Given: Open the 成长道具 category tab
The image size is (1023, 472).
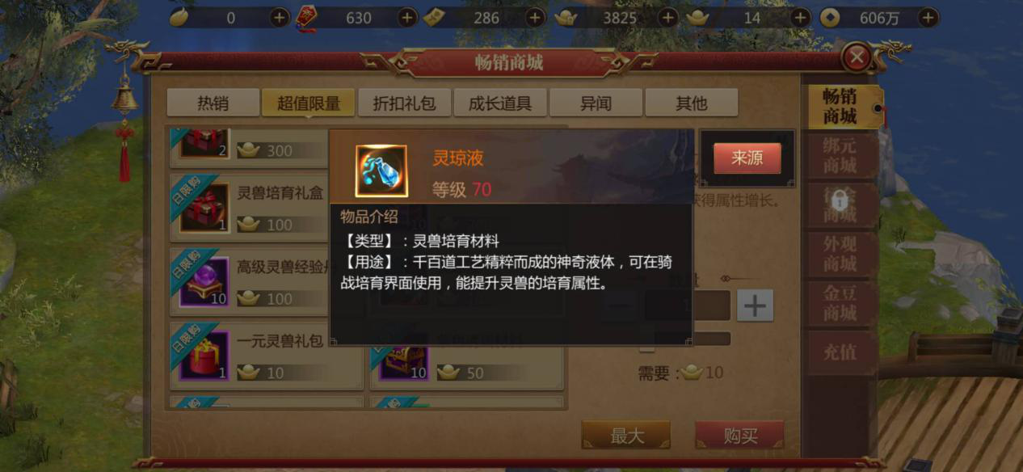Looking at the screenshot, I should click(x=500, y=103).
